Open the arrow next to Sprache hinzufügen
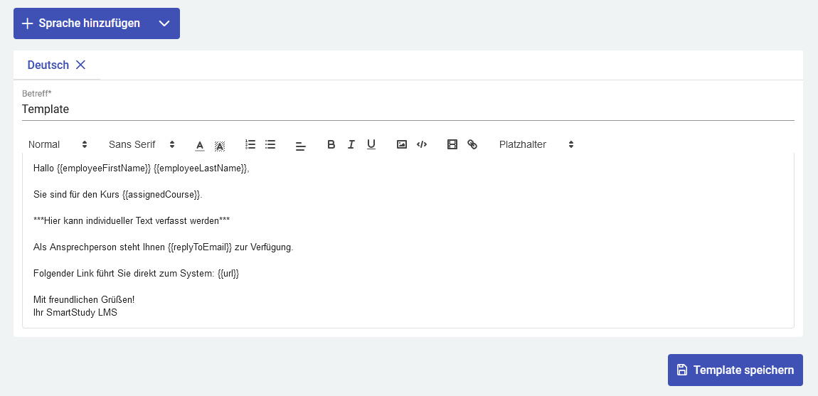The width and height of the screenshot is (818, 396). (x=164, y=23)
